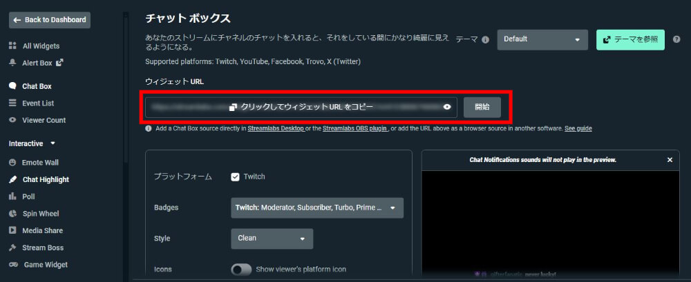Click the help question mark icon
The width and height of the screenshot is (691, 282).
pos(677,39)
